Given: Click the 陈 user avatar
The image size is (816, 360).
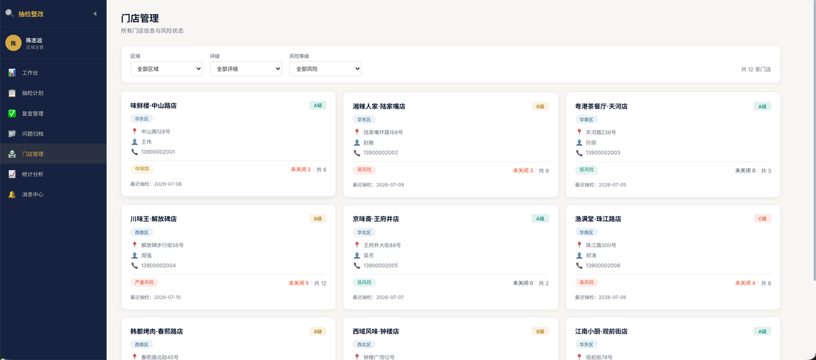Looking at the screenshot, I should tap(13, 43).
